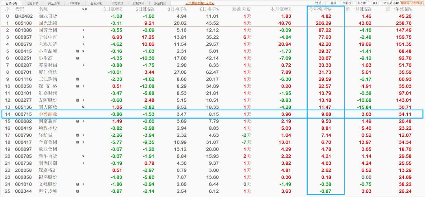Sort by the 3日换手% column header

coord(177,9)
